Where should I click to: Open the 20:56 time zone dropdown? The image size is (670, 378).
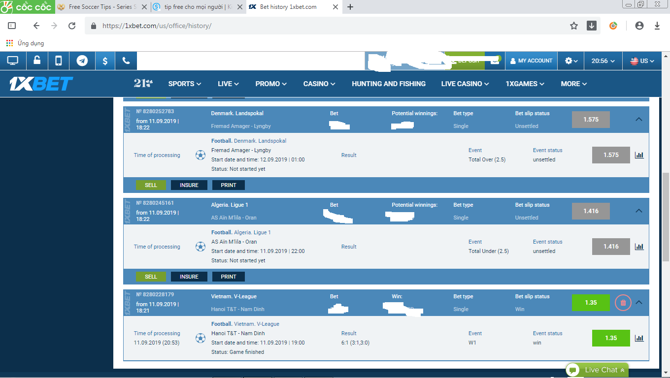pos(603,61)
